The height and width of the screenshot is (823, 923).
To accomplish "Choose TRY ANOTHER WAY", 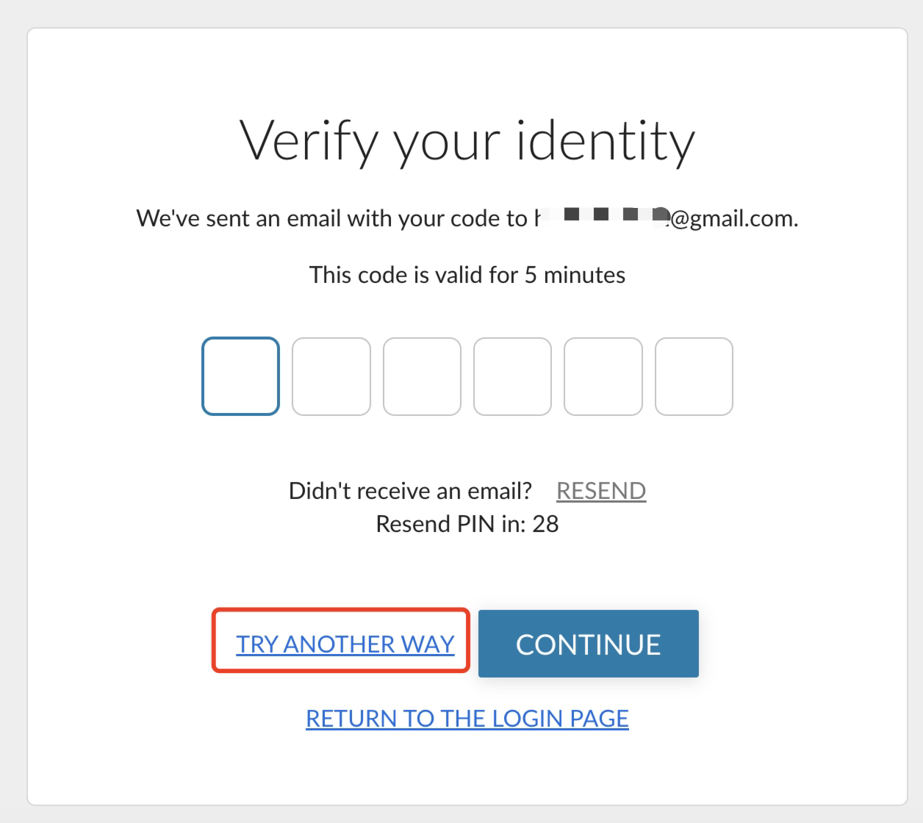I will (345, 644).
